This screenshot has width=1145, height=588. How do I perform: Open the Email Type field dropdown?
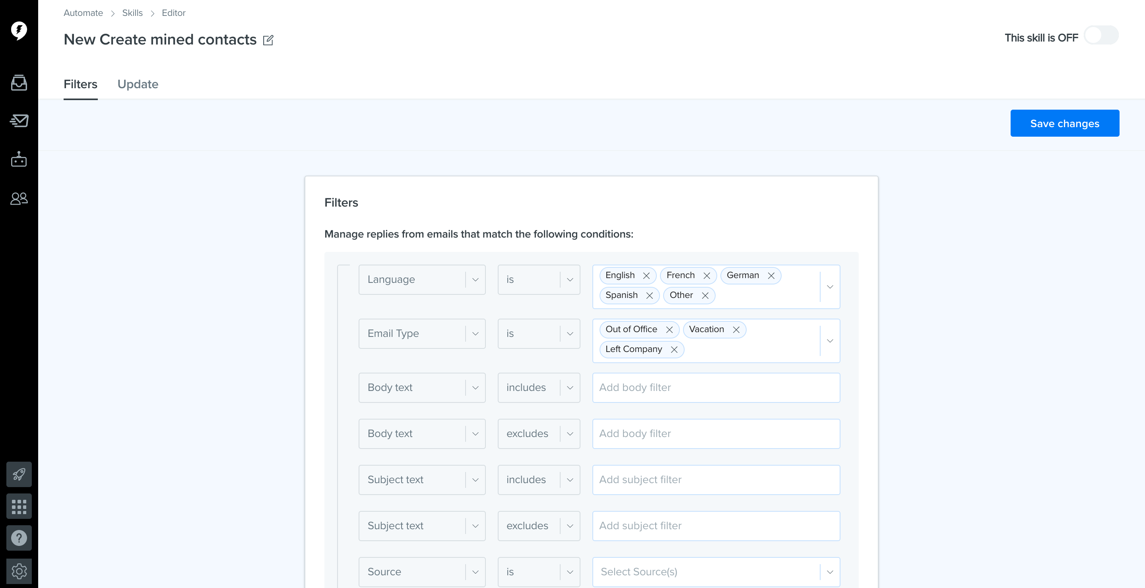click(422, 333)
